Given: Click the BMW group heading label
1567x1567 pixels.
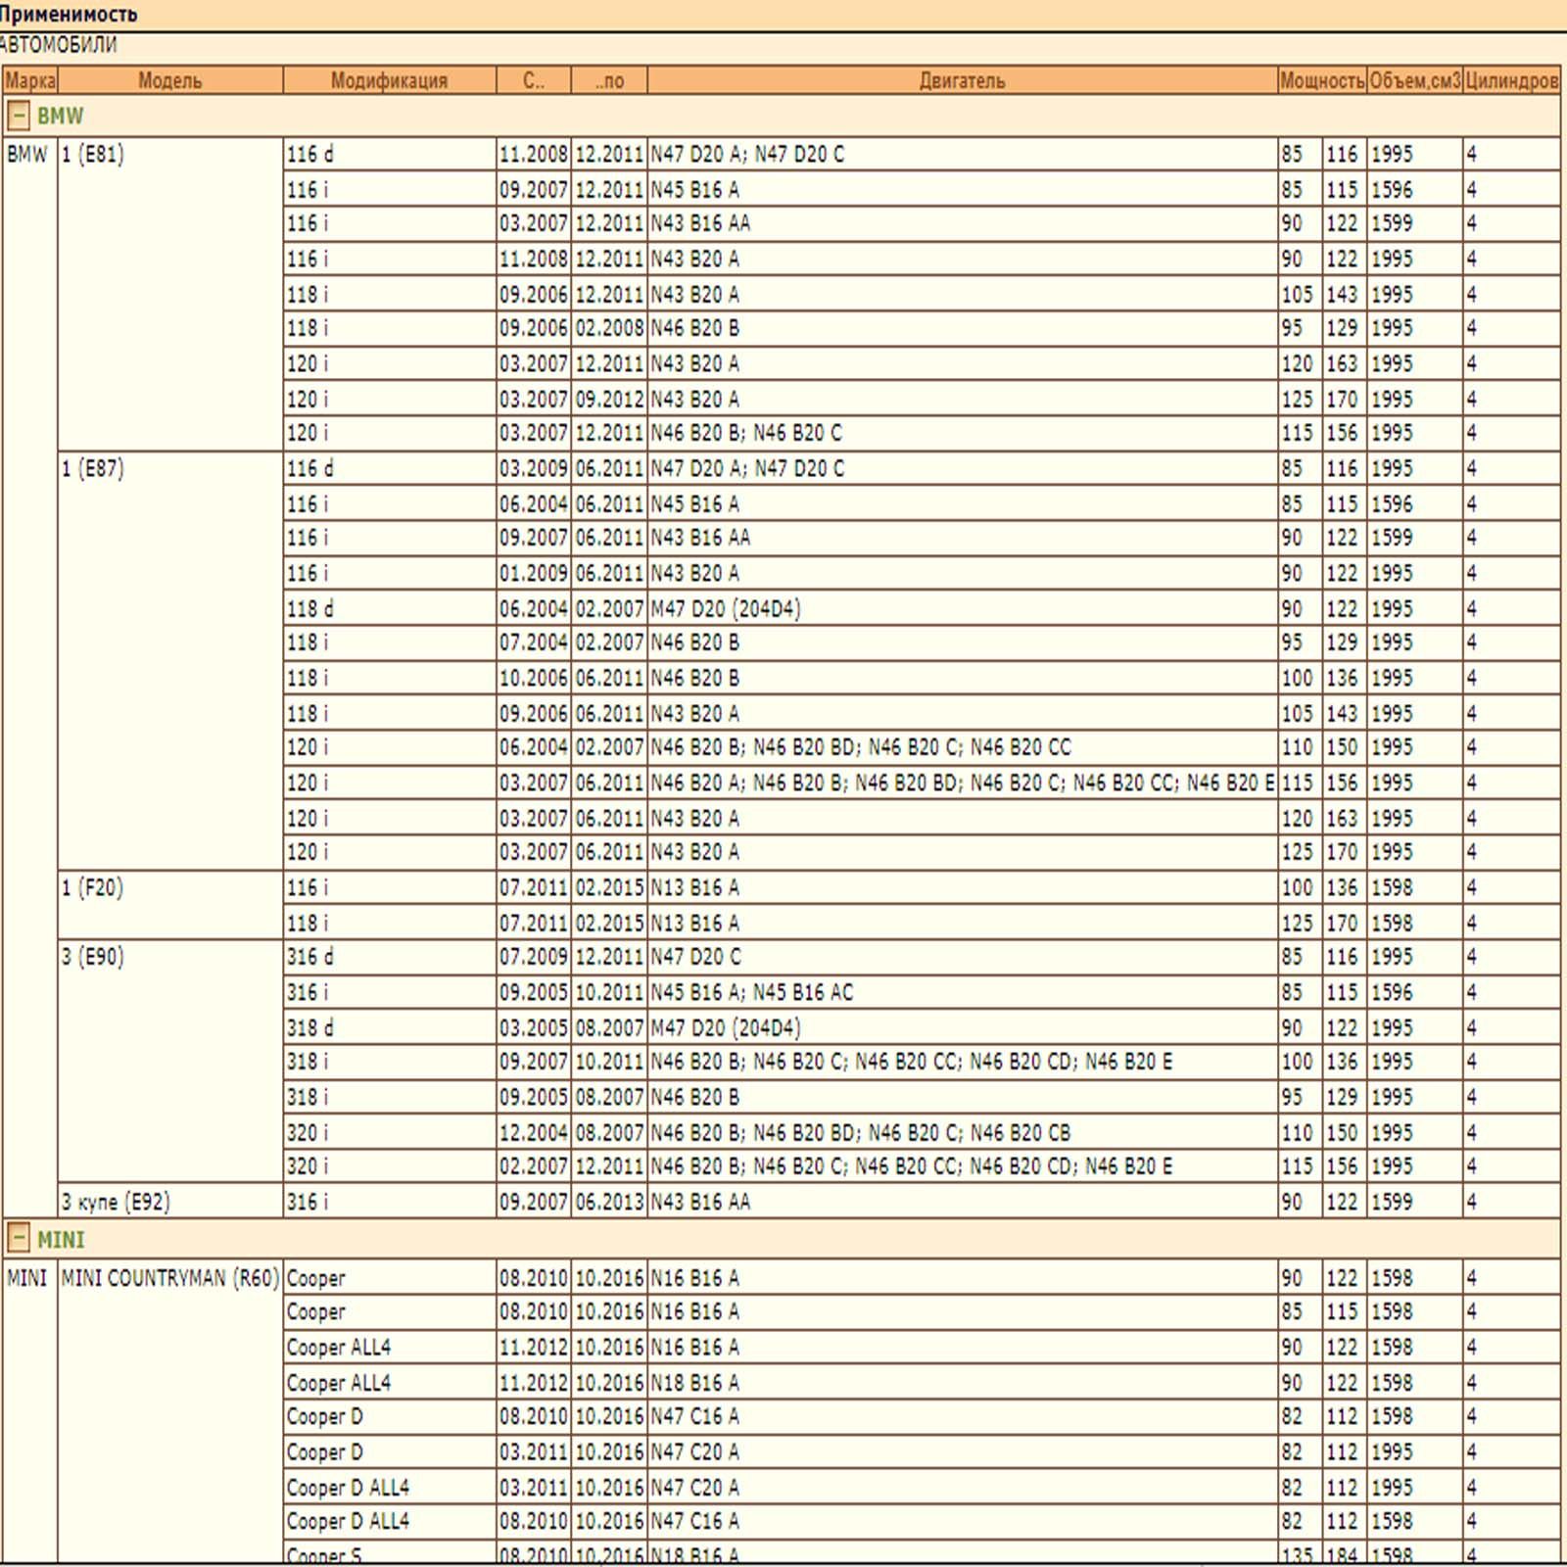Looking at the screenshot, I should pyautogui.click(x=60, y=116).
